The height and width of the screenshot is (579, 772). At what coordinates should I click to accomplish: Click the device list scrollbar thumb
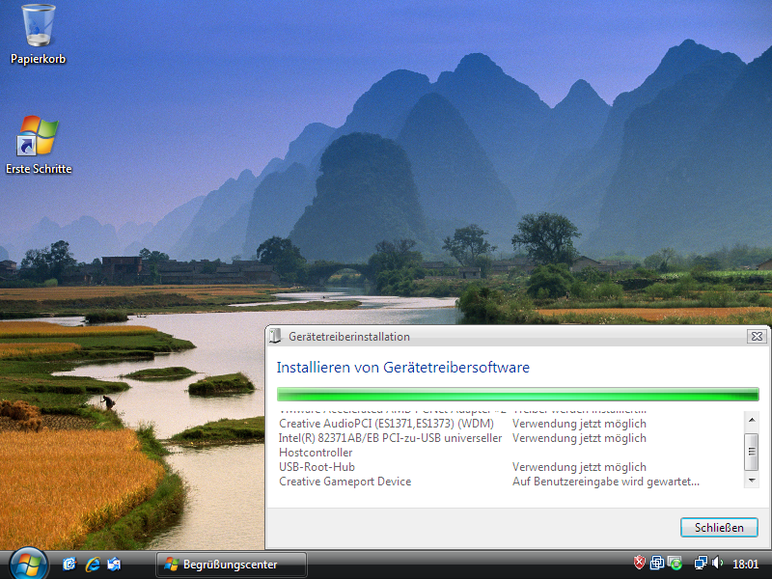(751, 450)
